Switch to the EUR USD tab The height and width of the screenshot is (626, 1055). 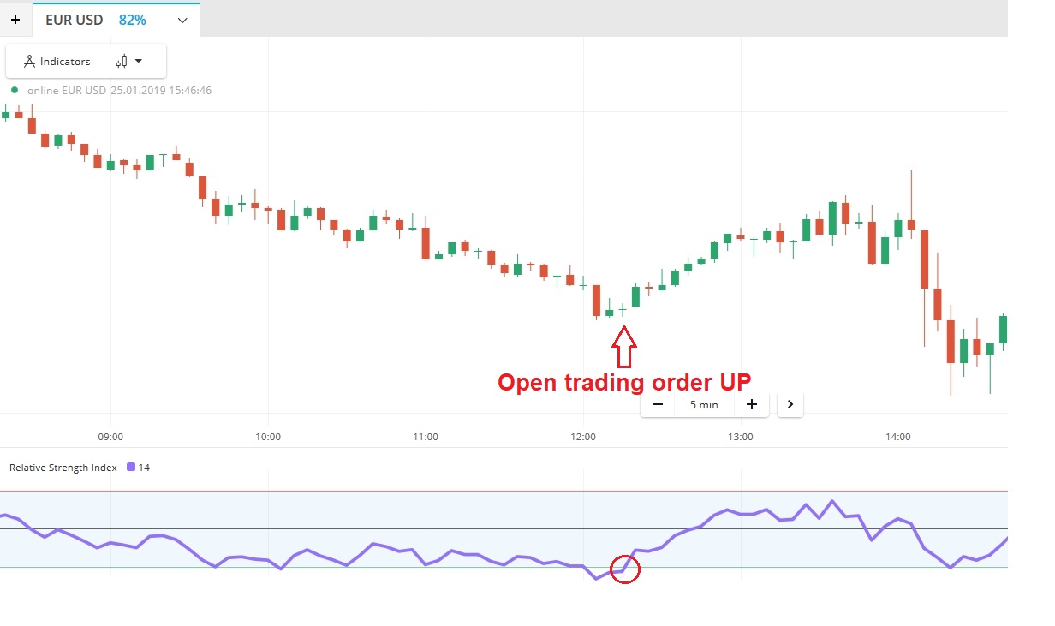75,19
